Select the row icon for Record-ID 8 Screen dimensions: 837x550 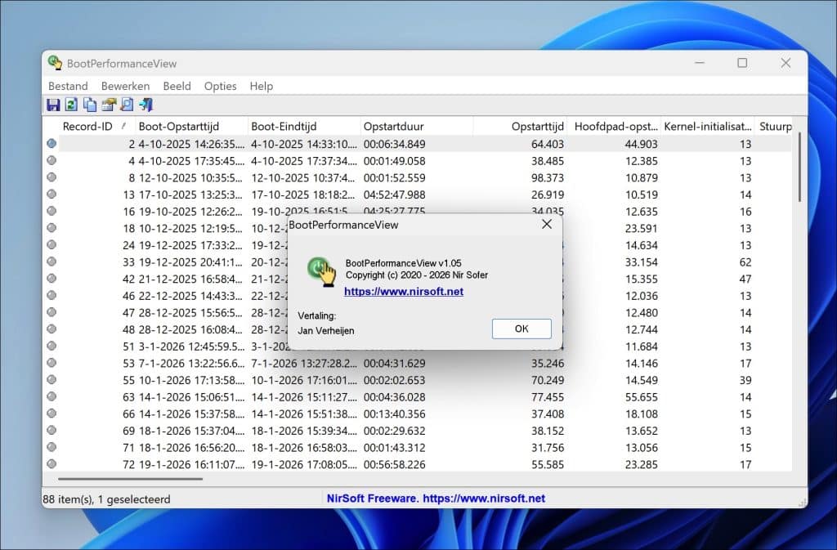(x=51, y=177)
